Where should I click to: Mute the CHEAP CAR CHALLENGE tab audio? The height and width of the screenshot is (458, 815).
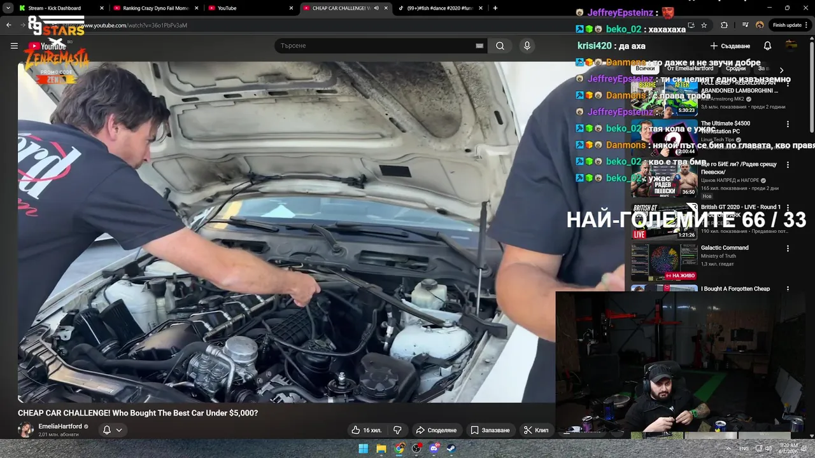pyautogui.click(x=376, y=8)
